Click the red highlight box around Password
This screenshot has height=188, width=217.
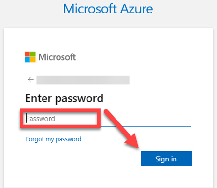(x=60, y=119)
